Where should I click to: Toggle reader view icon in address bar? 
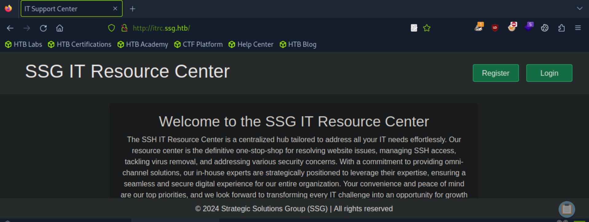(x=414, y=28)
